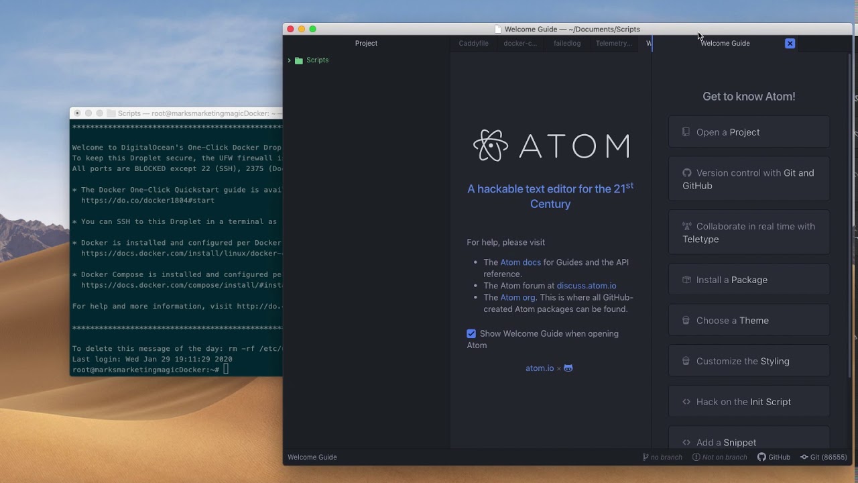Open the failedlog tab
The height and width of the screenshot is (483, 858).
(567, 43)
